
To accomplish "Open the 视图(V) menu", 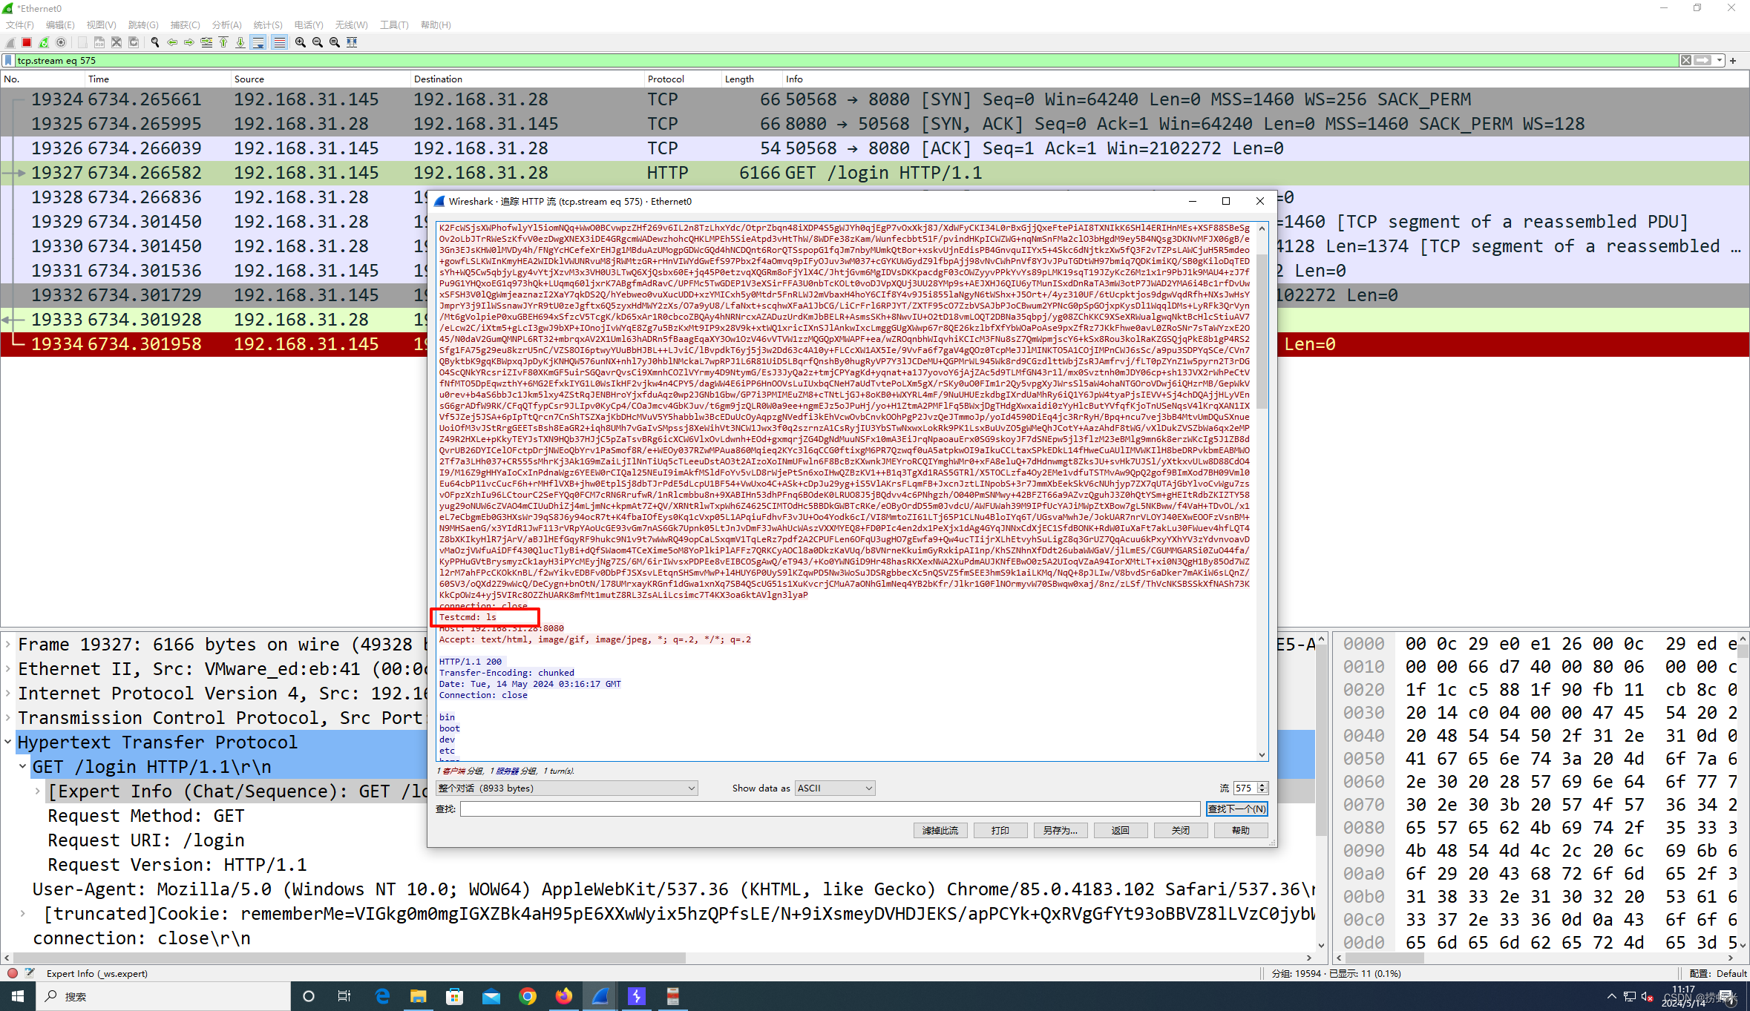I will tap(101, 24).
